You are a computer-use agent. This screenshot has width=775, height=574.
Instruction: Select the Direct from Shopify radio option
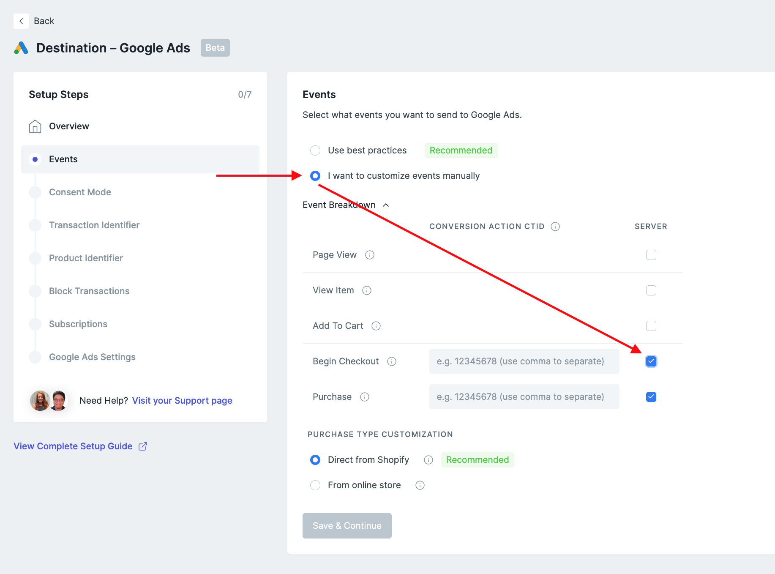point(315,460)
